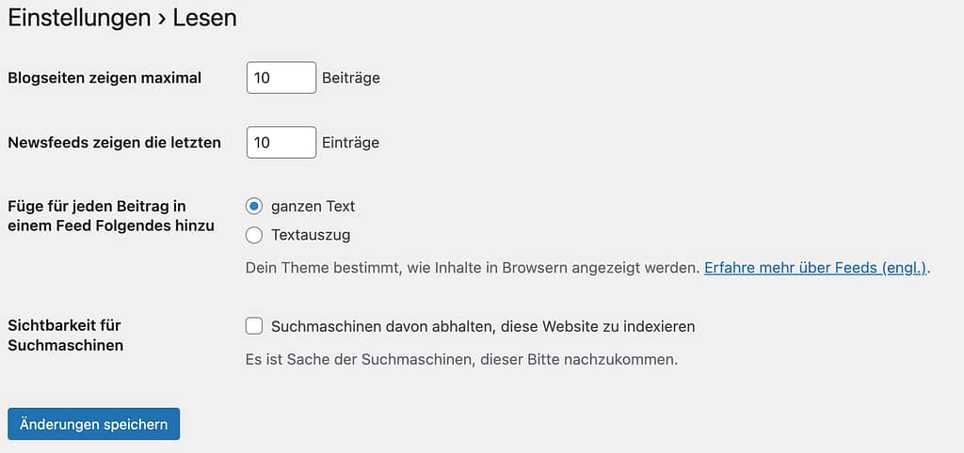This screenshot has width=964, height=453.
Task: Click the 'Beiträge' unit text
Action: point(351,78)
